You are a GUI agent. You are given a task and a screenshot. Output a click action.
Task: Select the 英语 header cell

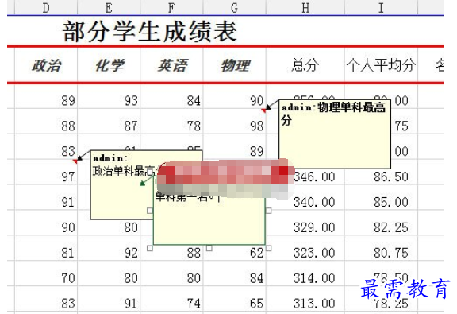171,65
